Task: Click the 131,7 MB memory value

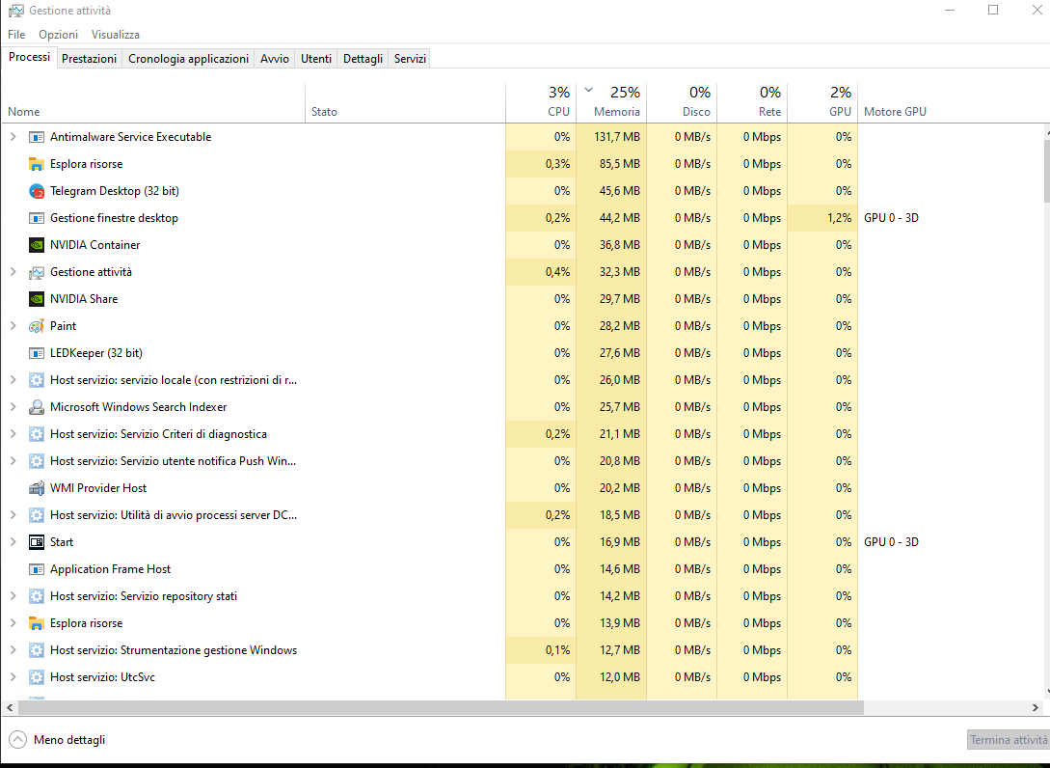Action: 617,137
